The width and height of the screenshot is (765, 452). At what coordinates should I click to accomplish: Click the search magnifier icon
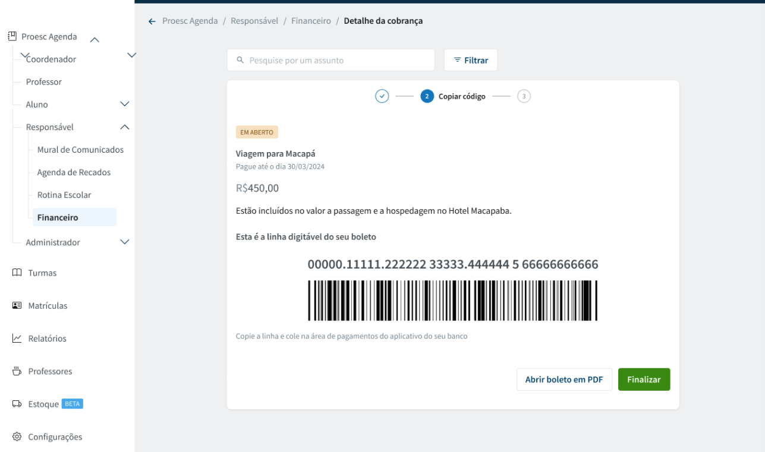240,60
